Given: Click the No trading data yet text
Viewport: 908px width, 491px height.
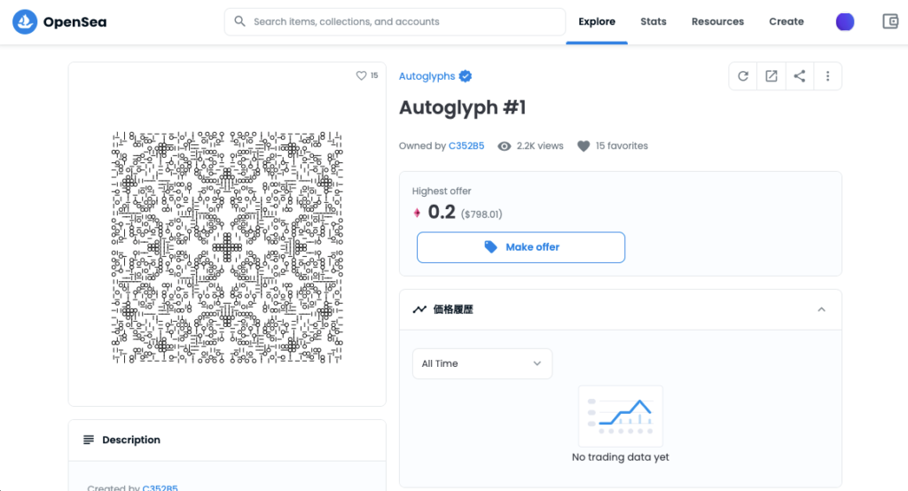Looking at the screenshot, I should click(x=620, y=456).
